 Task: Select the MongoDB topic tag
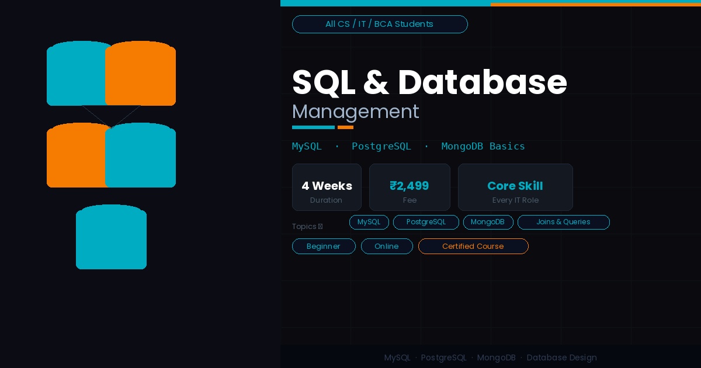point(488,222)
